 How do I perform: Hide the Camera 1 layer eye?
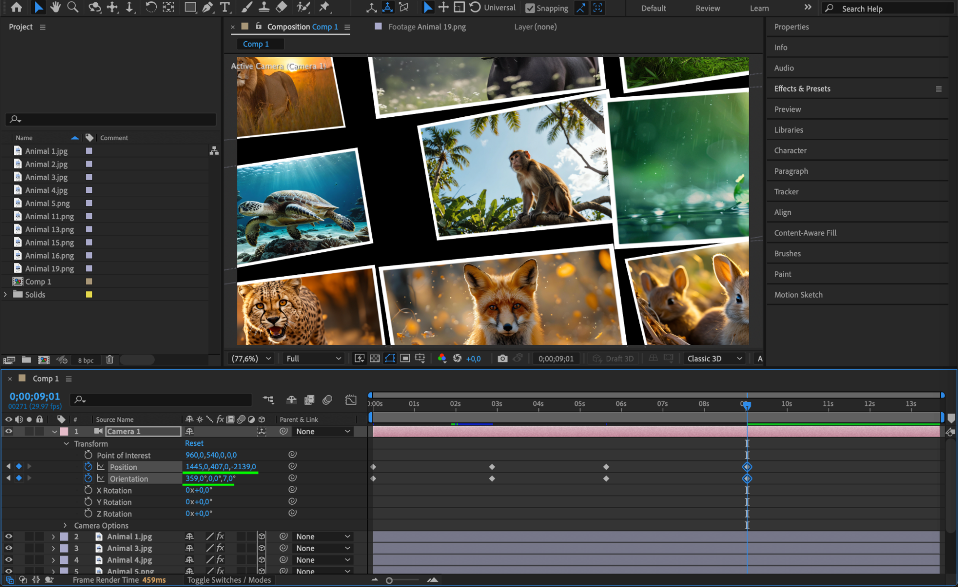[x=9, y=431]
